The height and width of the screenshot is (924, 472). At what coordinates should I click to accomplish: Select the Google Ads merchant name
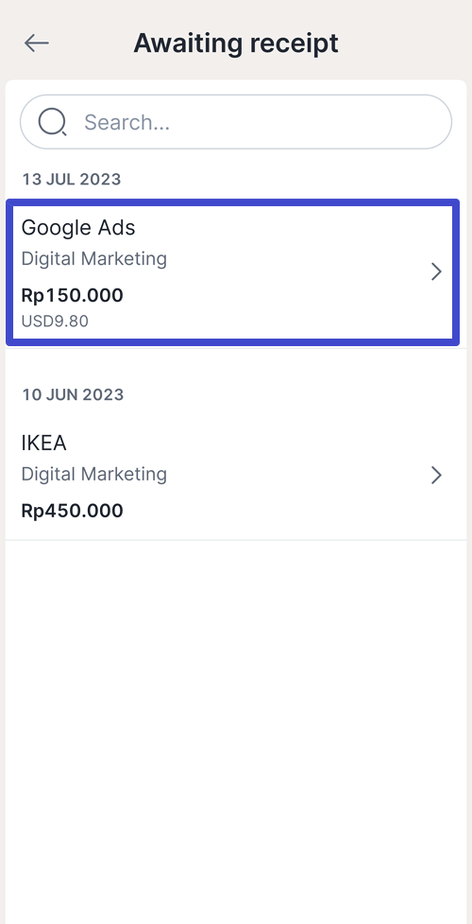[x=78, y=228]
